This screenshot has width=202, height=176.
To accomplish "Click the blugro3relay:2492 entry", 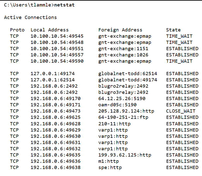I will point(123,92).
